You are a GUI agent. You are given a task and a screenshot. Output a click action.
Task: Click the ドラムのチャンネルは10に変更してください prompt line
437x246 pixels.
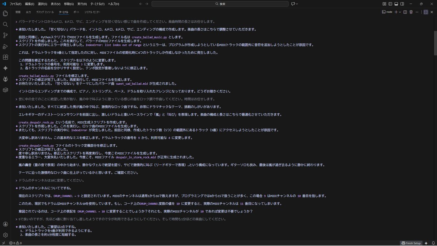coord(51,180)
